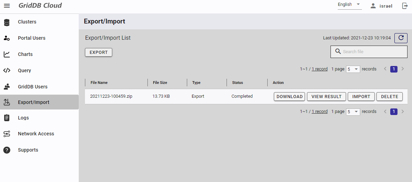Open the English language dropdown
412x182 pixels.
click(x=349, y=5)
